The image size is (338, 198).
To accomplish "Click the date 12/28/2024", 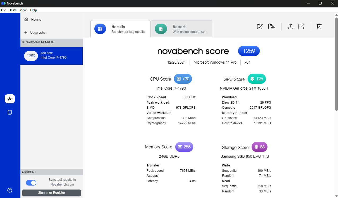I will coord(176,63).
